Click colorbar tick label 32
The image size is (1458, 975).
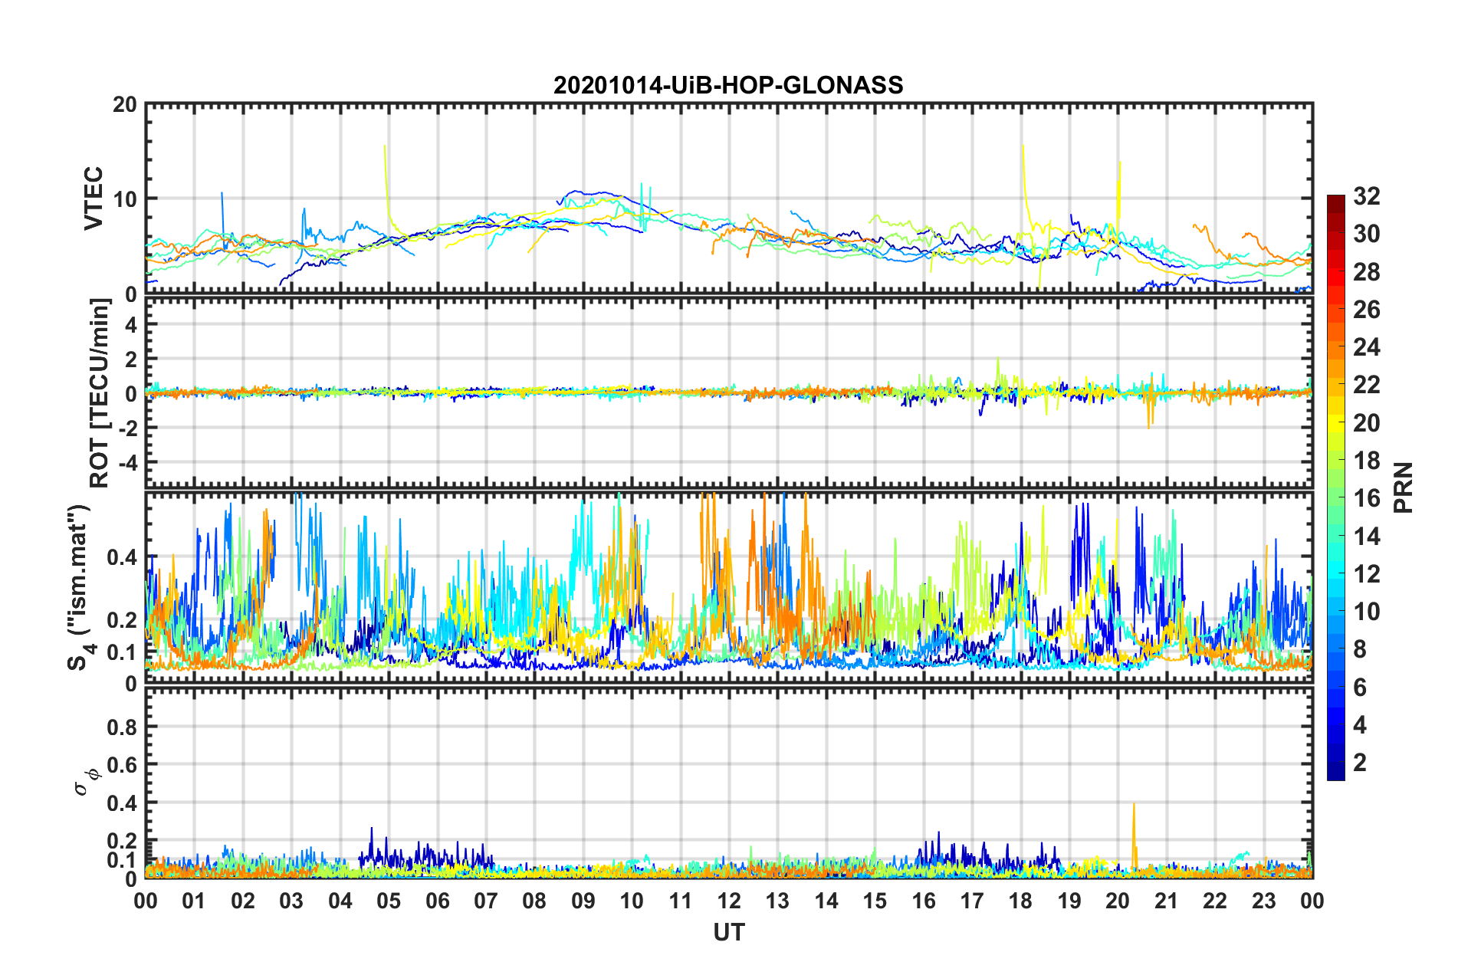coord(1367,196)
